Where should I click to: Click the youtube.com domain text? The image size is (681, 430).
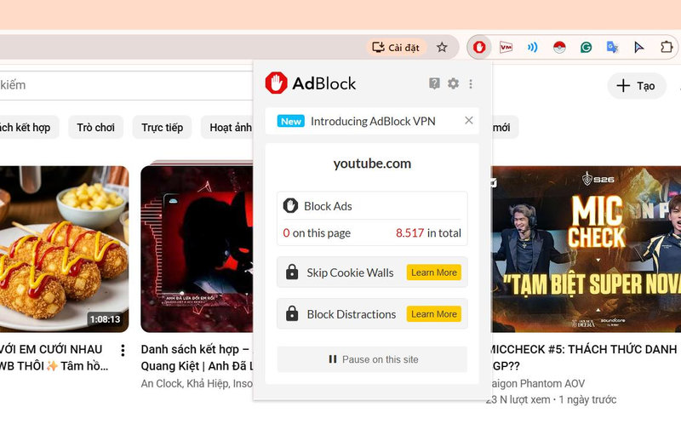pyautogui.click(x=372, y=163)
